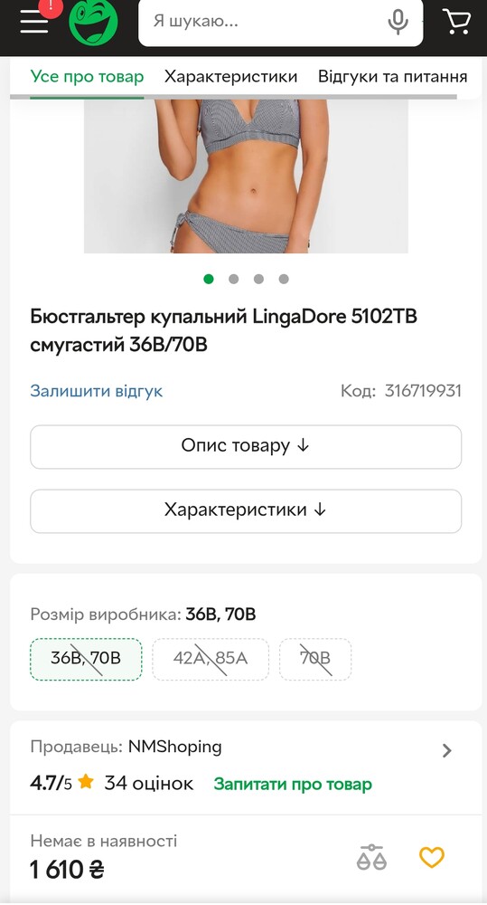Expand Опис товару section

[246, 447]
